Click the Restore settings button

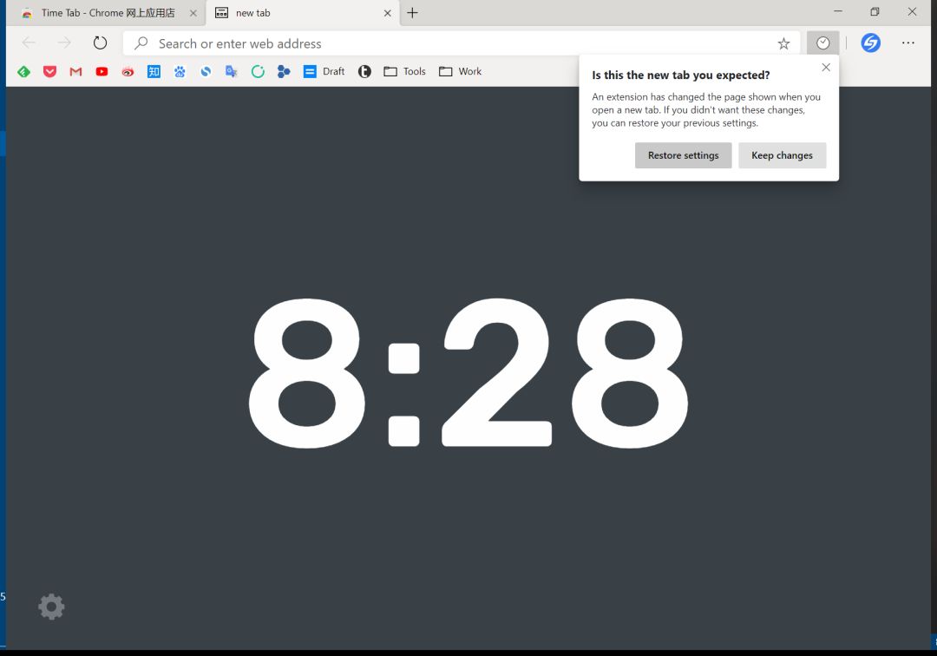(683, 155)
